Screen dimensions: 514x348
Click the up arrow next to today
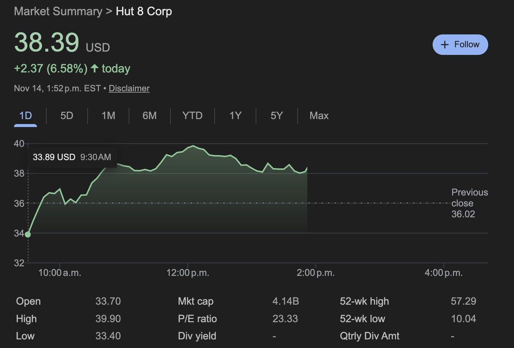(x=94, y=68)
